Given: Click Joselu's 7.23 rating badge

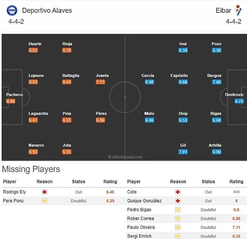Looking at the screenshot, I should point(100,82).
